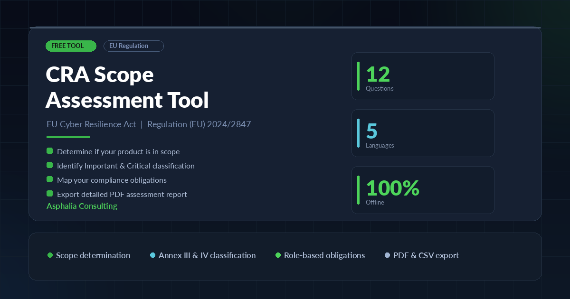Choose the PDF & CSV export label

pos(426,255)
